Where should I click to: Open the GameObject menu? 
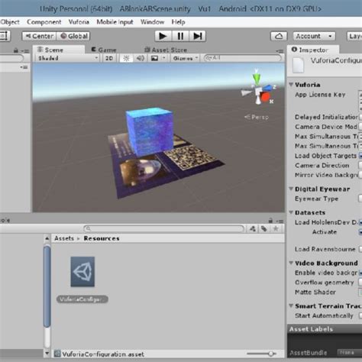(x=10, y=22)
